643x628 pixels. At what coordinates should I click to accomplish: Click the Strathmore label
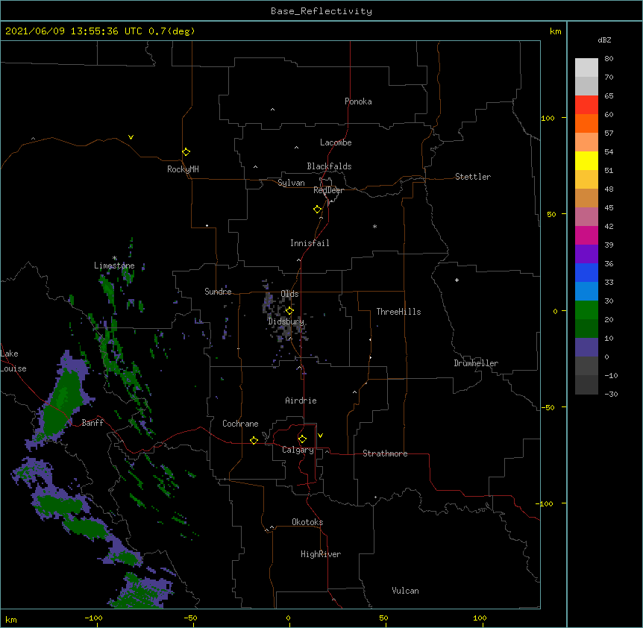point(385,453)
